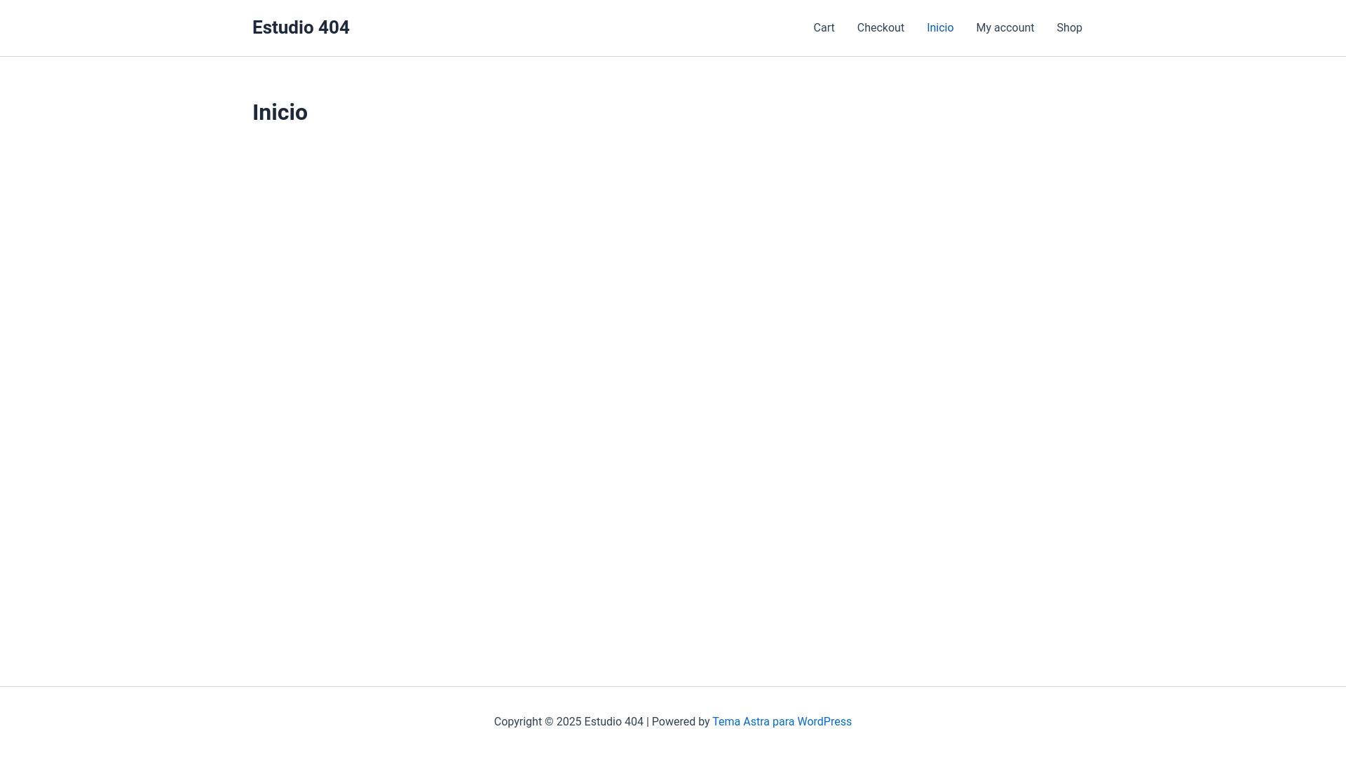
Task: Open the Checkout menu item
Action: [881, 28]
